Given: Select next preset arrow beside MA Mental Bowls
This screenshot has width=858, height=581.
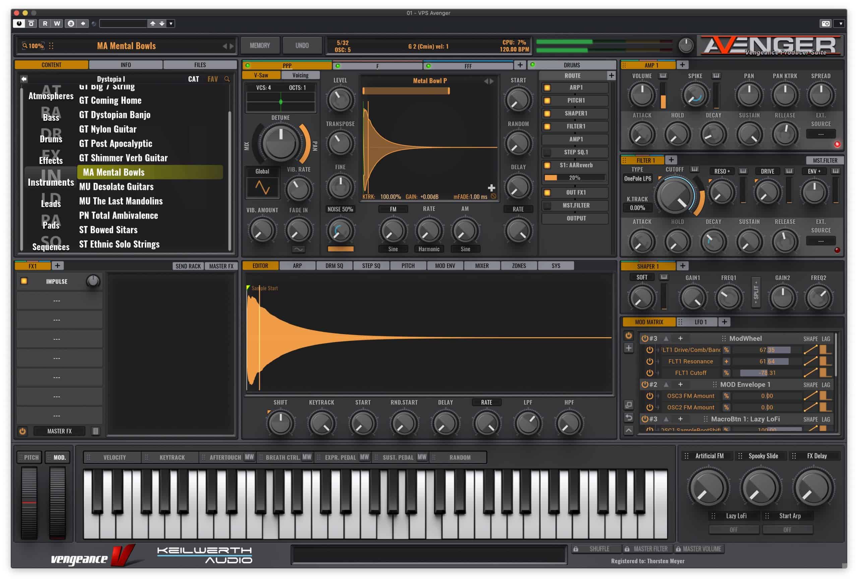Looking at the screenshot, I should point(232,46).
